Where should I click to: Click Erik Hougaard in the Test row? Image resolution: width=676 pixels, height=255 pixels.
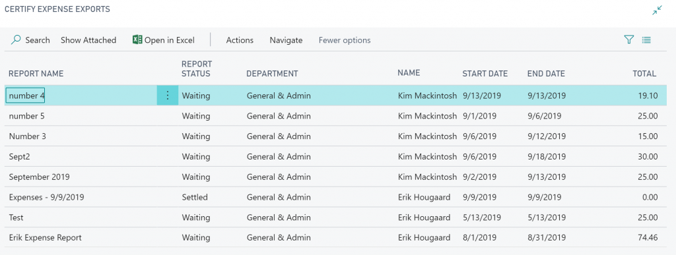pyautogui.click(x=424, y=217)
